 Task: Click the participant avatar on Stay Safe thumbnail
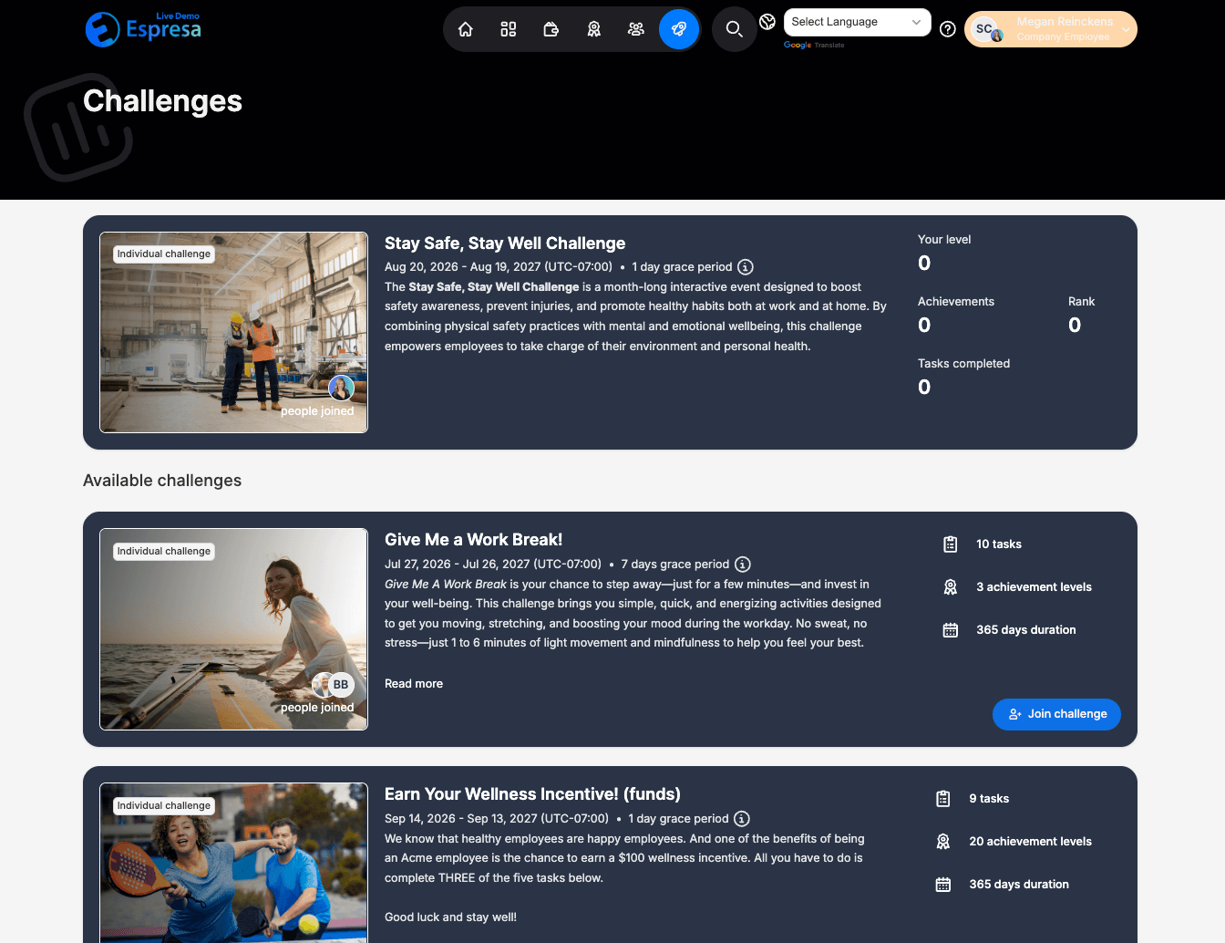(342, 389)
